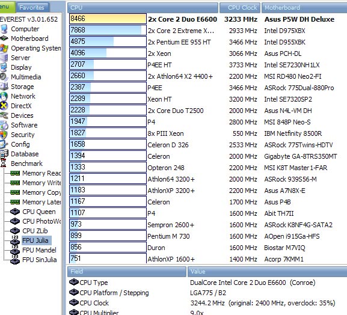The width and height of the screenshot is (347, 315).
Task: Sort by the CPU column header
Action: (x=143, y=8)
